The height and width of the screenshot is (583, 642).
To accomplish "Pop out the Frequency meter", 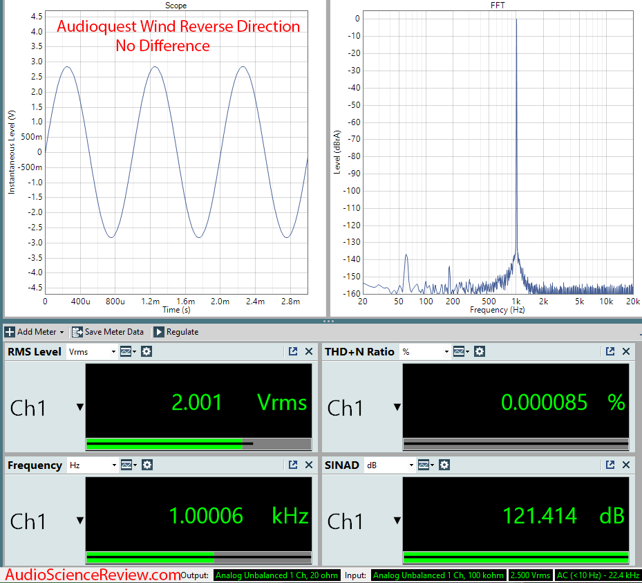I will click(293, 465).
